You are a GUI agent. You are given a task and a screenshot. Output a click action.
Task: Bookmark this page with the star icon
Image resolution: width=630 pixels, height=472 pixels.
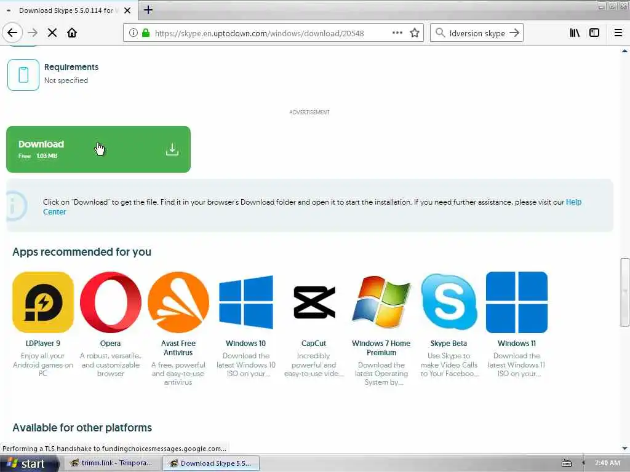[x=415, y=33]
